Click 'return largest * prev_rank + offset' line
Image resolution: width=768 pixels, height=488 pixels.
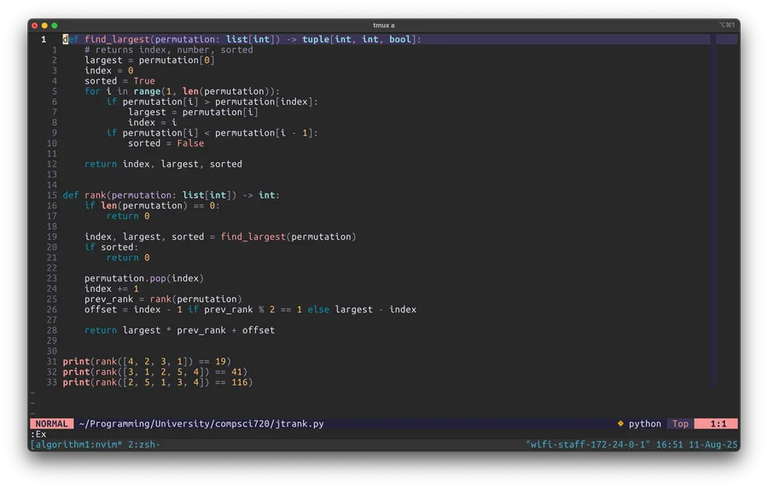click(x=179, y=330)
